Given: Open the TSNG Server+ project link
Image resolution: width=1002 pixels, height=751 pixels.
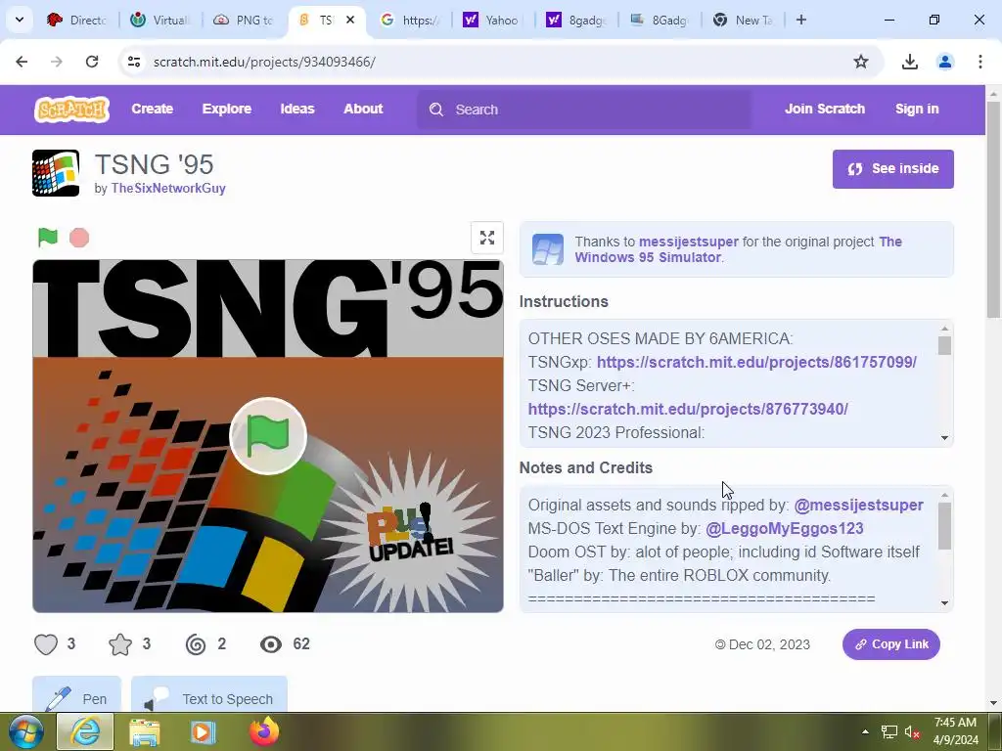Looking at the screenshot, I should [x=688, y=409].
